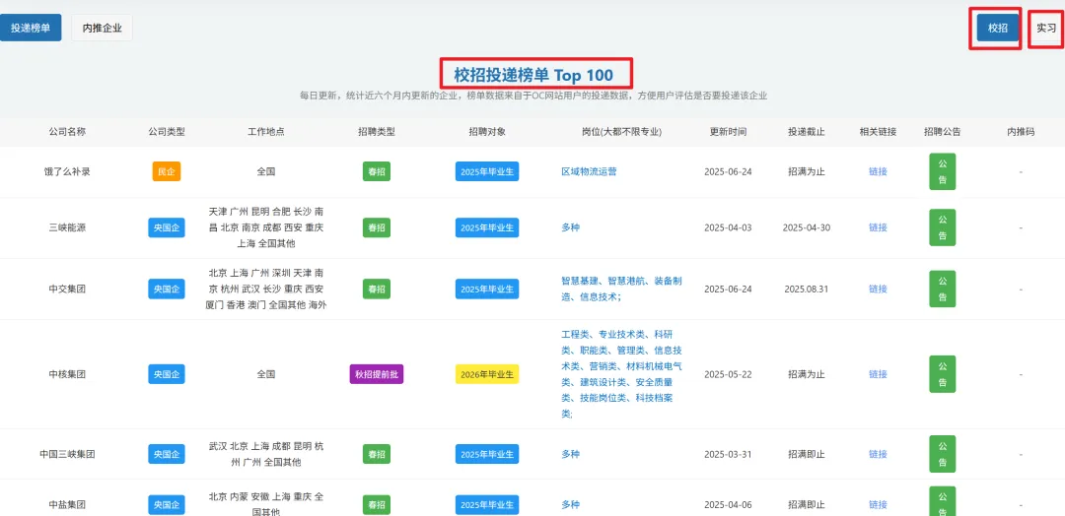The height and width of the screenshot is (516, 1065).
Task: Click the 民企 tag for 饿了么补录
Action: coord(167,171)
